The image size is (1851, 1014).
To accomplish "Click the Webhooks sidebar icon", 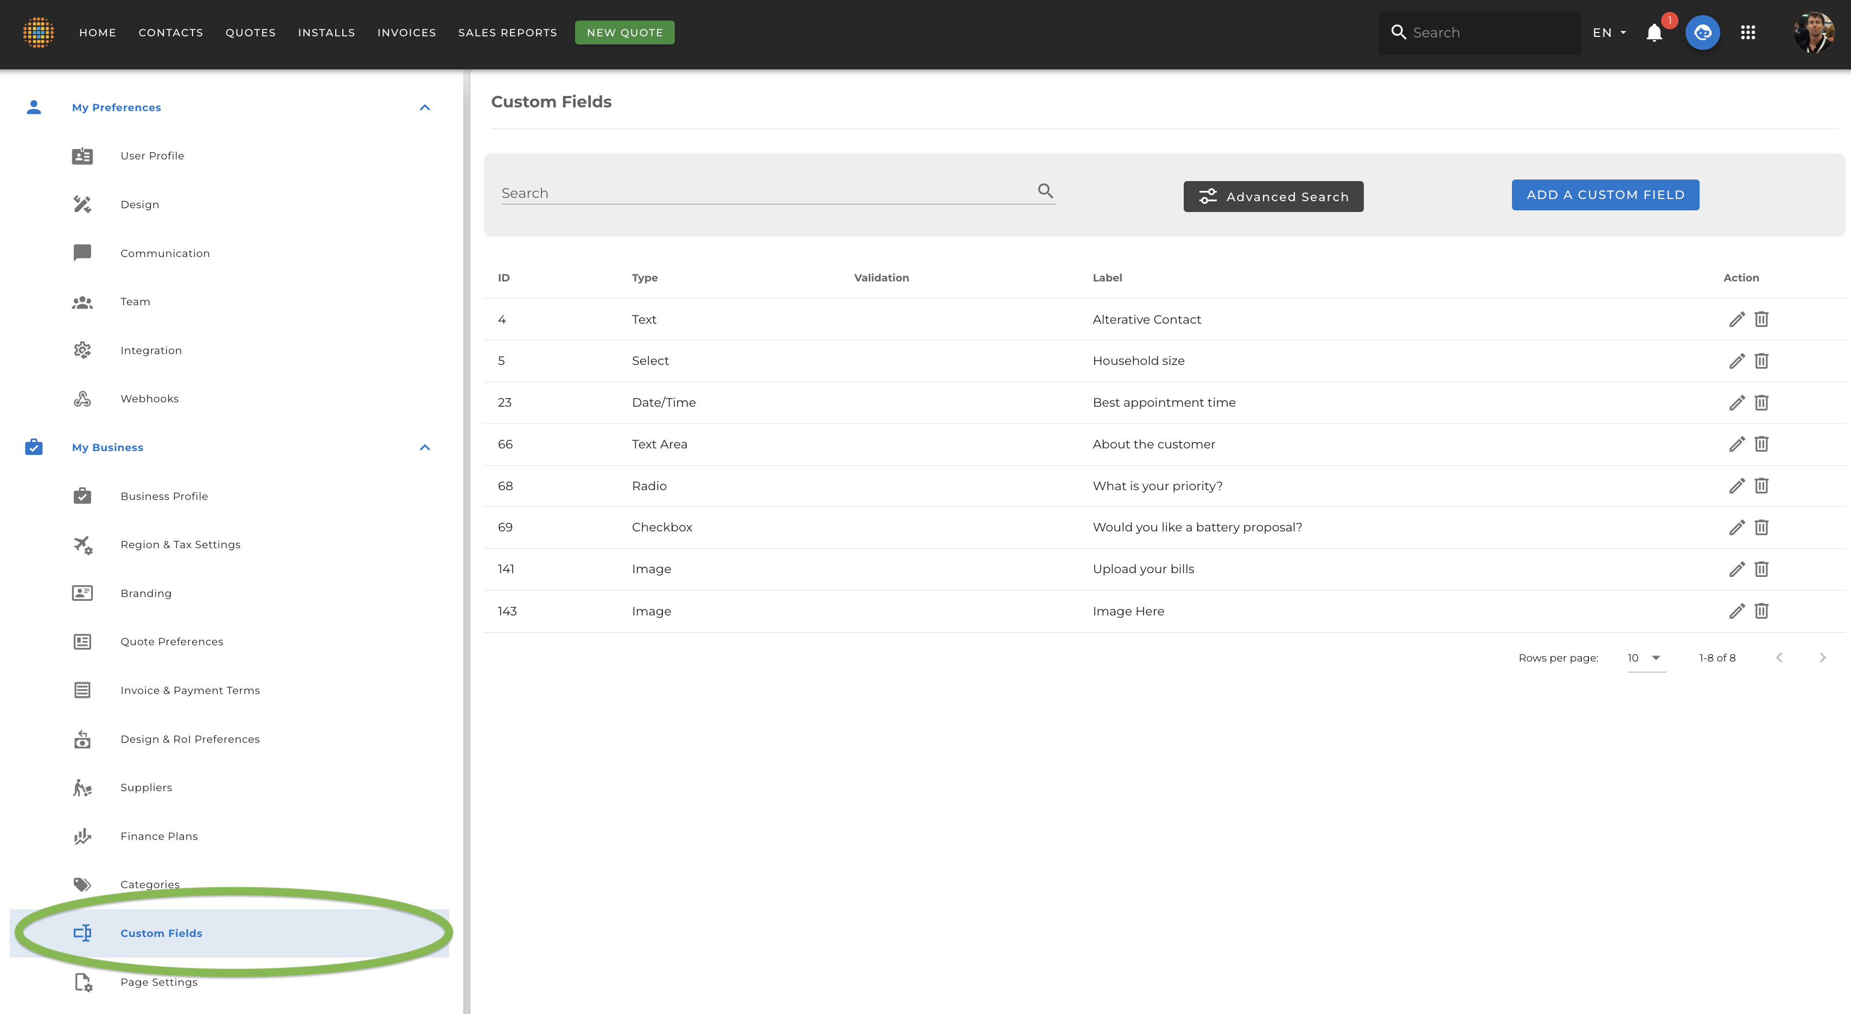I will [x=82, y=399].
